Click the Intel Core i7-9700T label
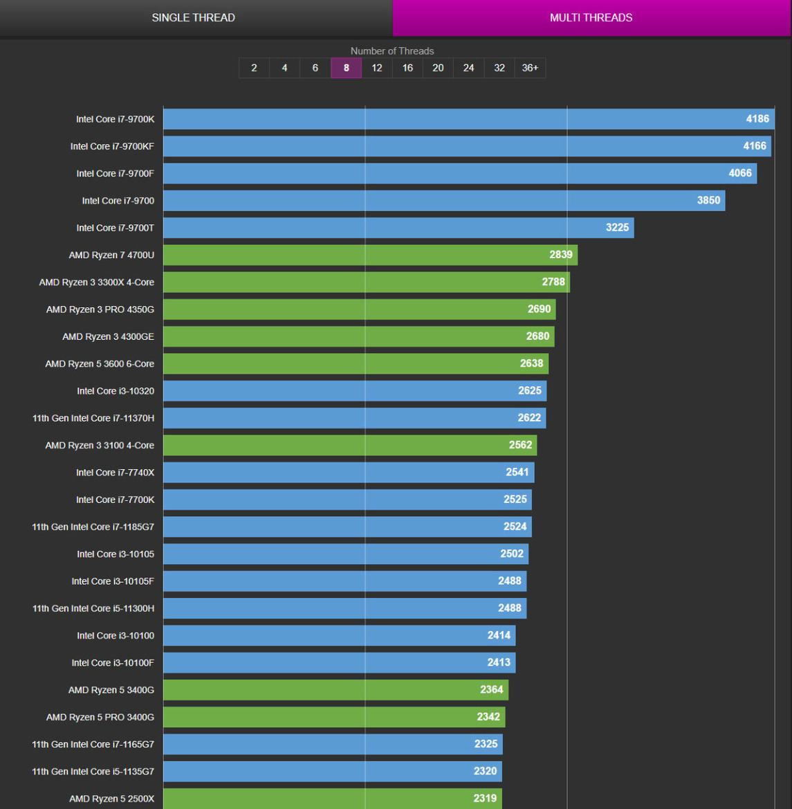The image size is (792, 809). pos(115,228)
